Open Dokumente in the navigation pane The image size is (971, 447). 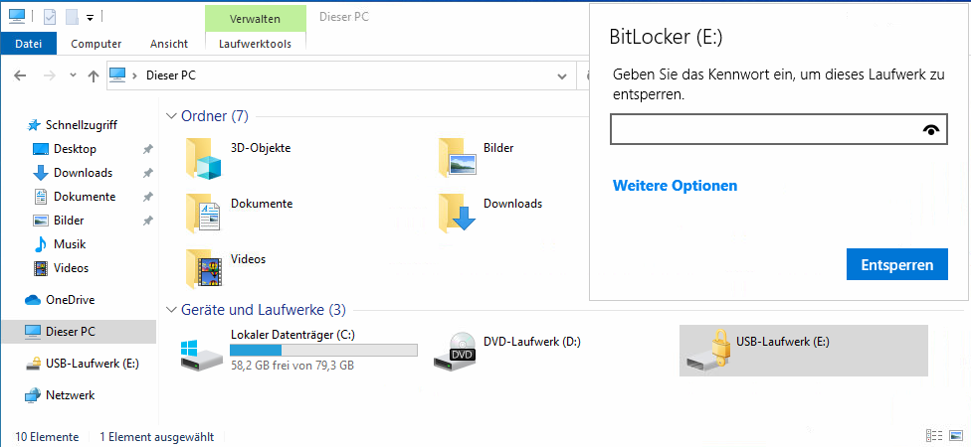85,197
